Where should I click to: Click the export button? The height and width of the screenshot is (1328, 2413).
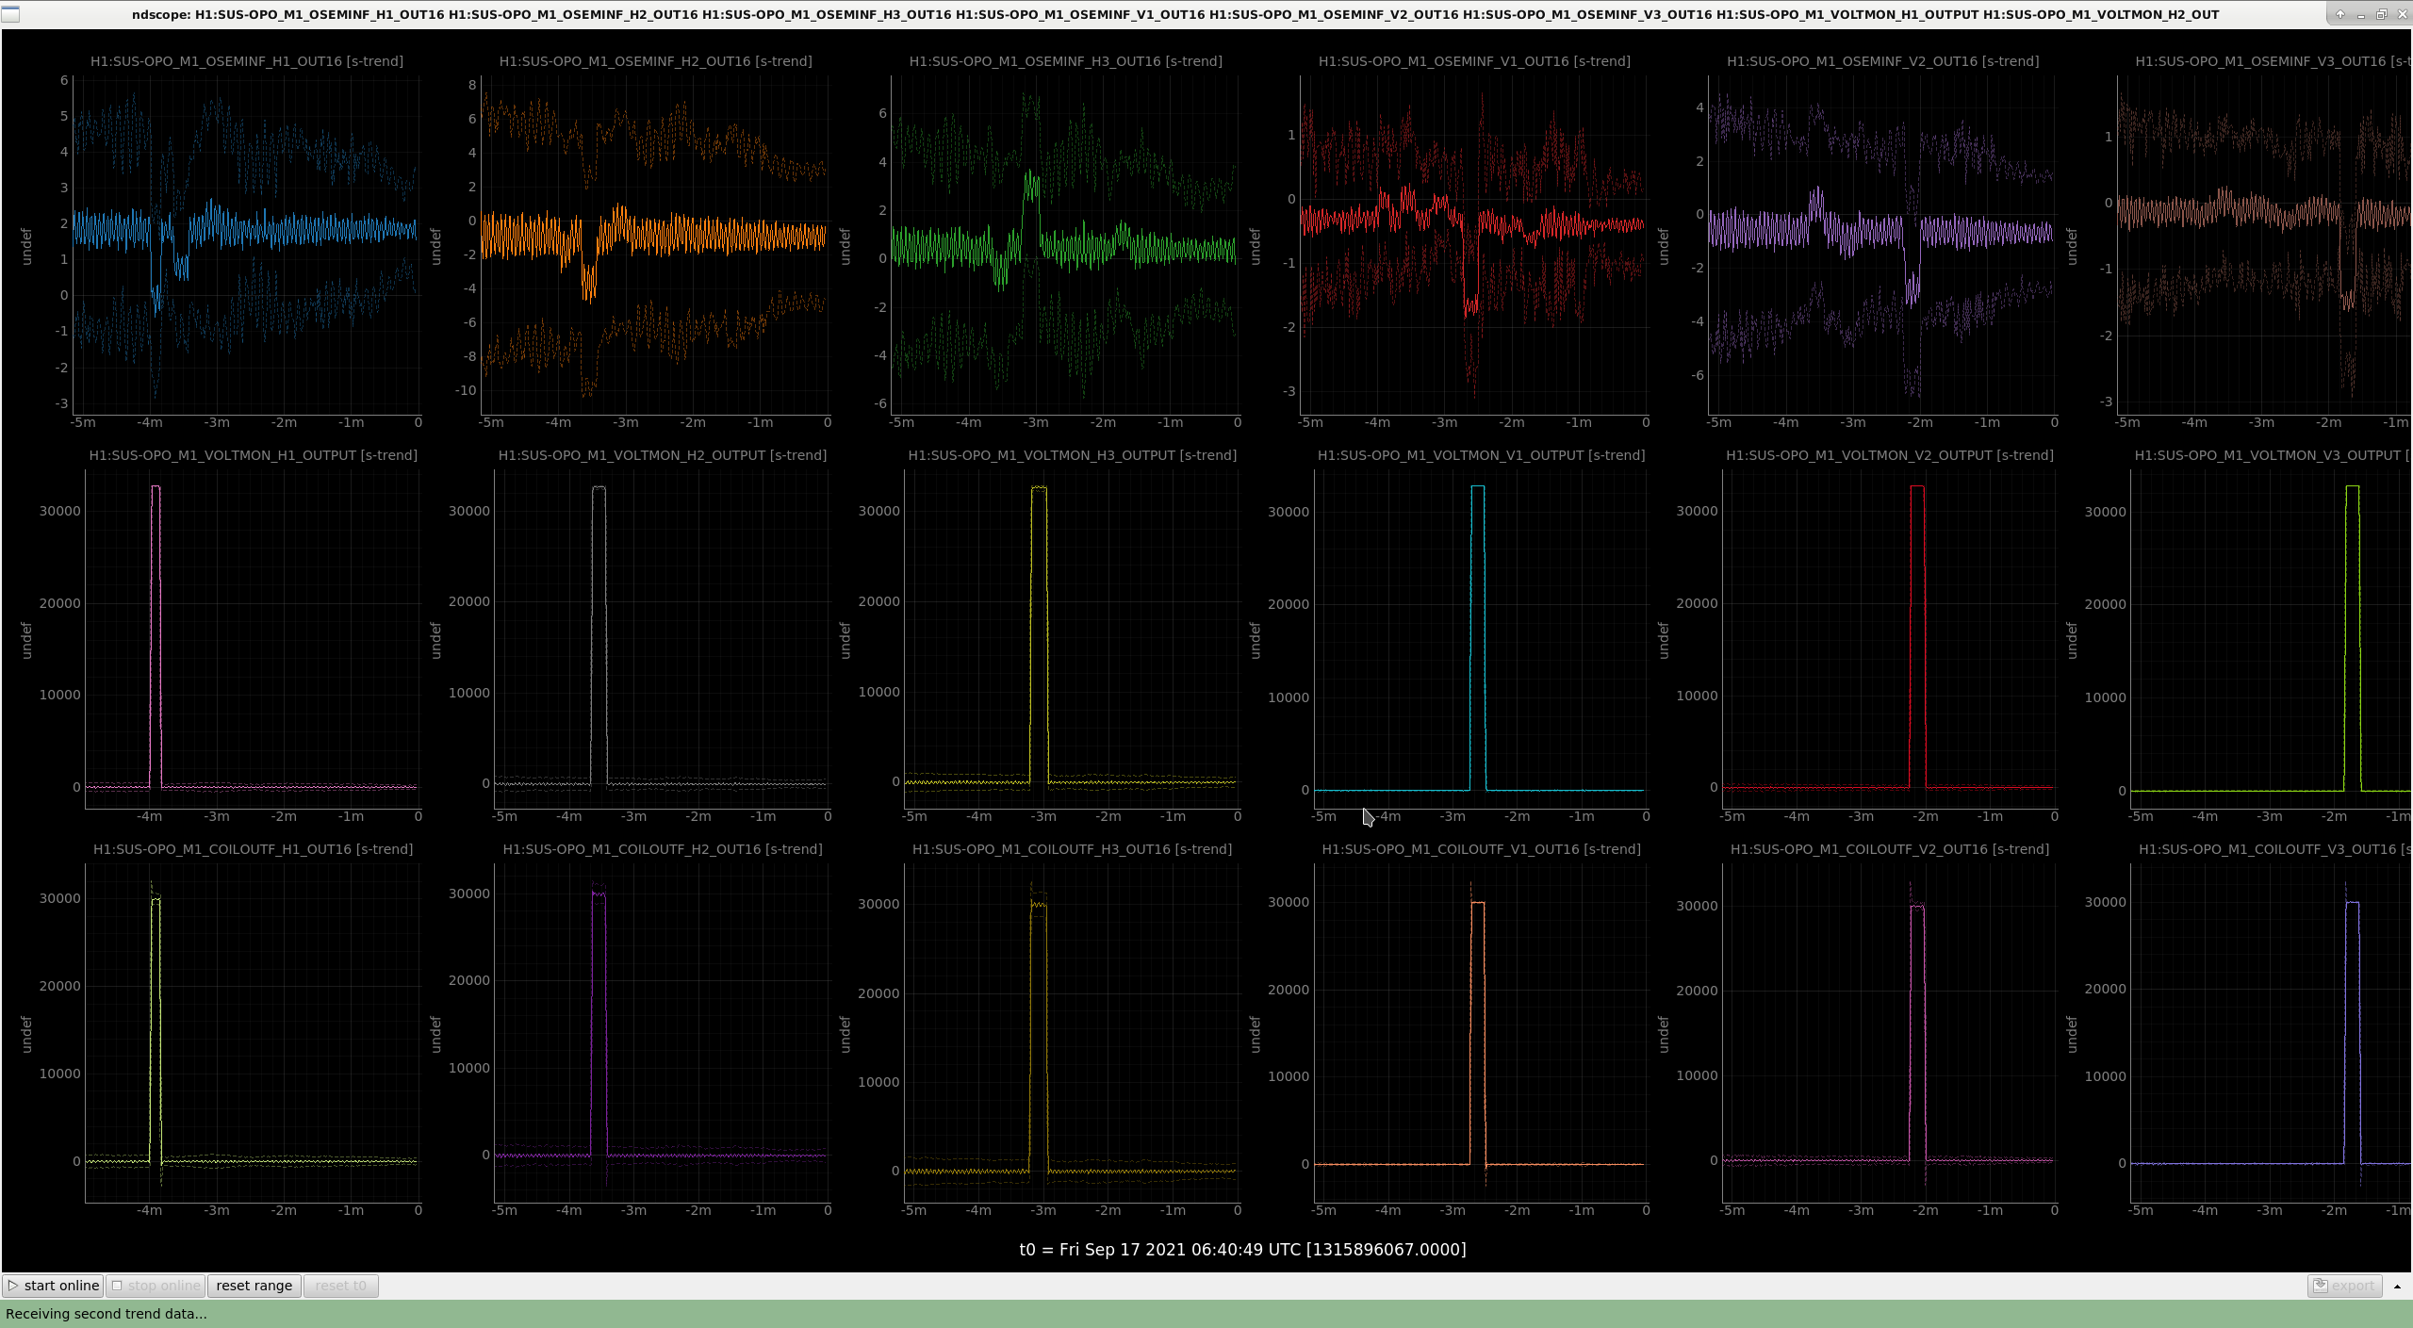coord(2344,1286)
